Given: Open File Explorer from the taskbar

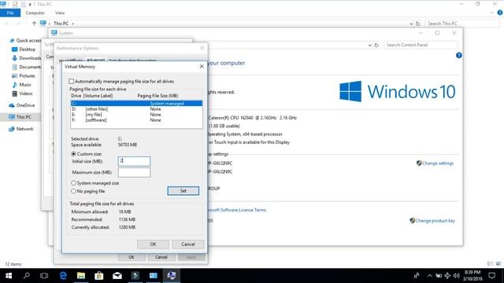Looking at the screenshot, I should 81,276.
